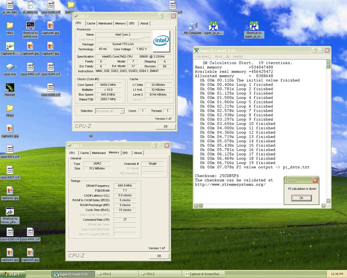Close the Finish dialog with its X

point(315,180)
